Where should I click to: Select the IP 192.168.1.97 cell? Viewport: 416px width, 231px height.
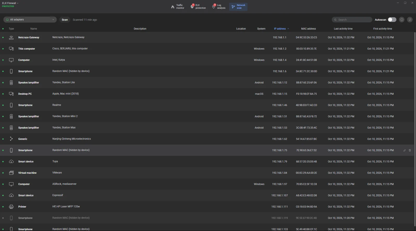pos(279,184)
